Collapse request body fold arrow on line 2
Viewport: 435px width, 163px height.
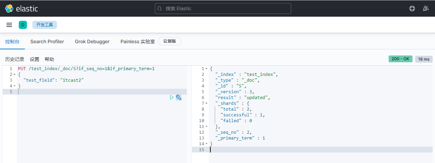point(14,75)
